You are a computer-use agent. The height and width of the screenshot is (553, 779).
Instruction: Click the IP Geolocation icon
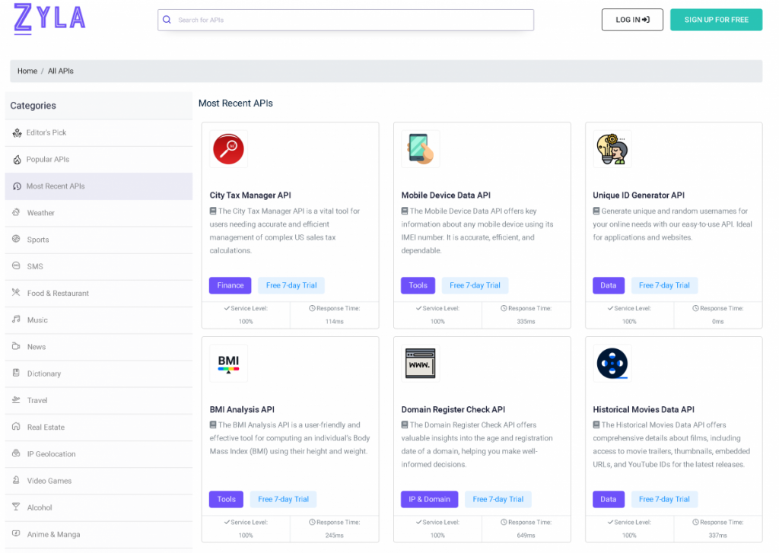[17, 453]
